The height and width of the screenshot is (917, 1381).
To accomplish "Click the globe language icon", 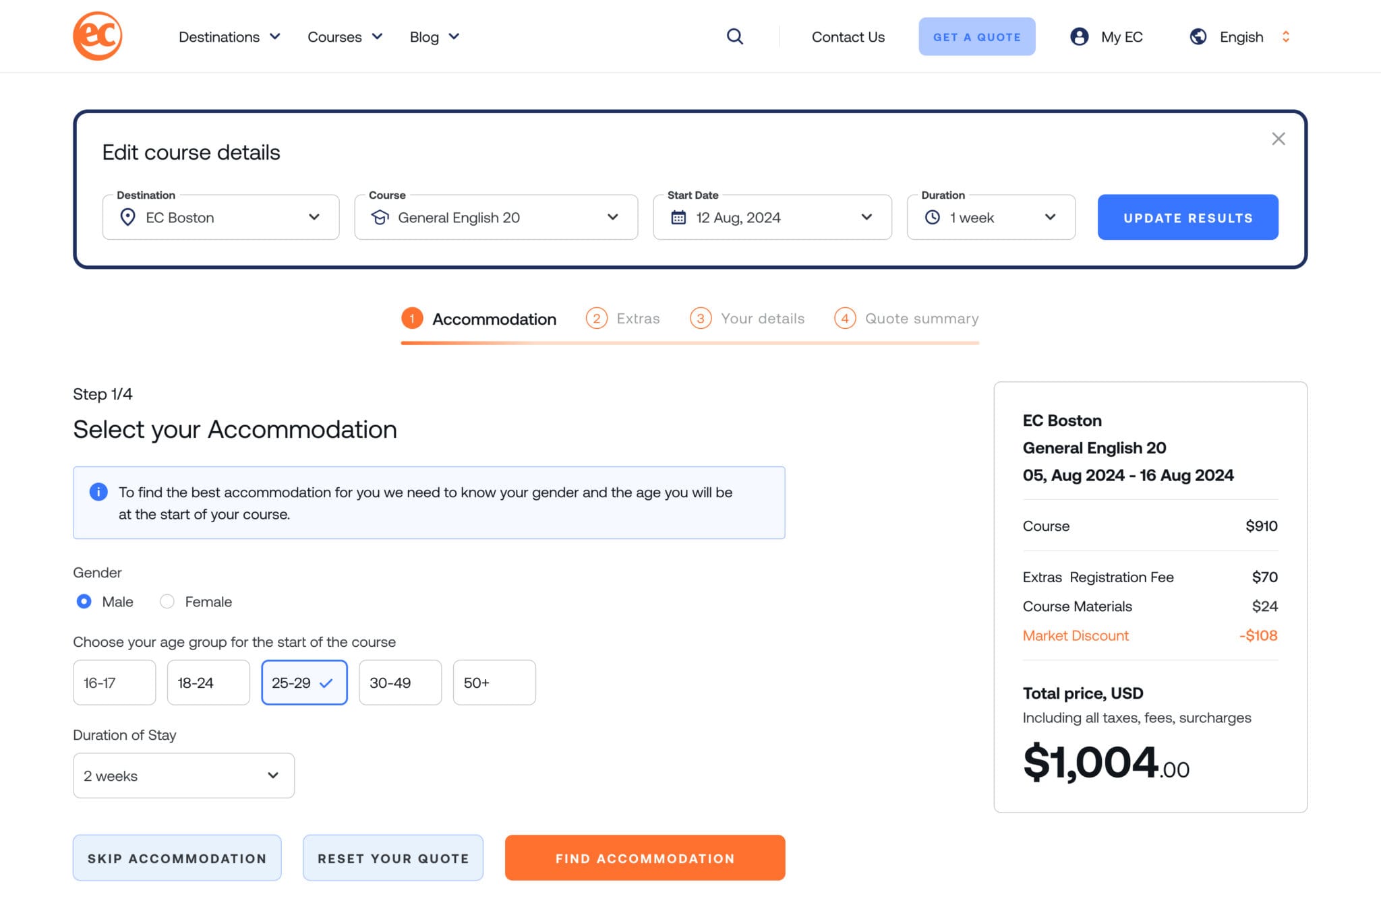I will point(1198,36).
